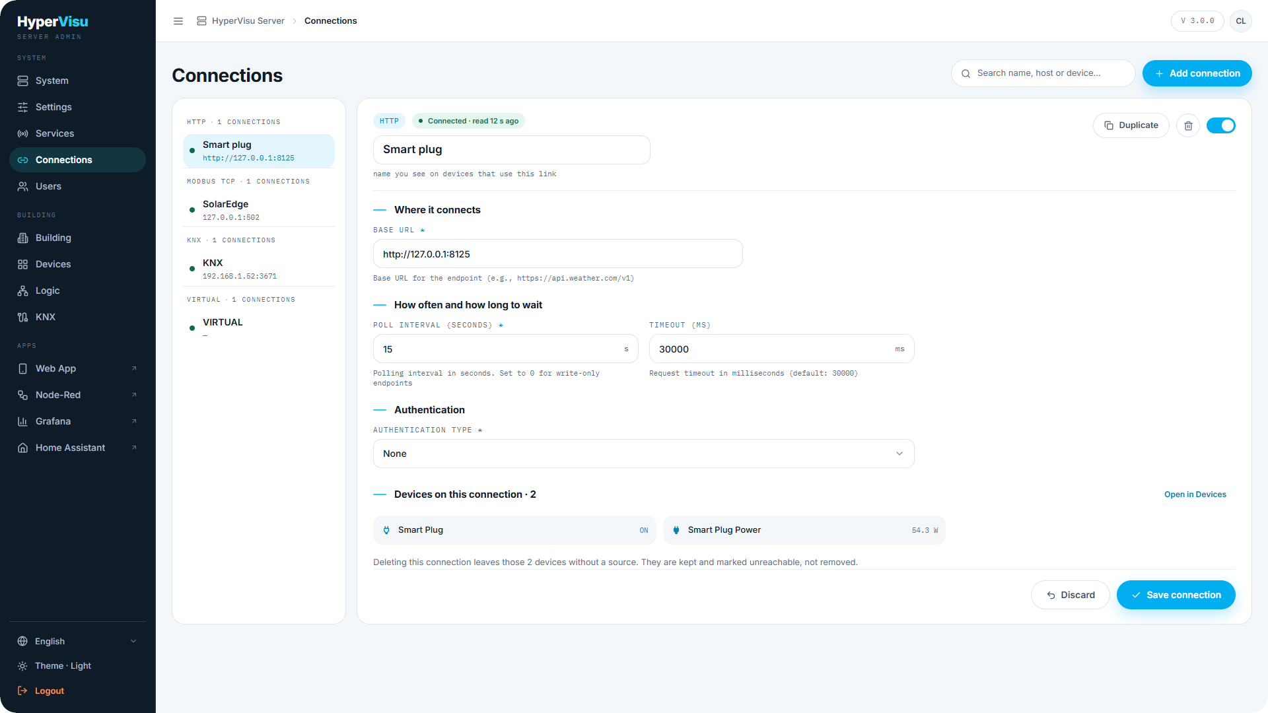Click the Node-Red icon in sidebar
The width and height of the screenshot is (1268, 713).
pos(22,395)
